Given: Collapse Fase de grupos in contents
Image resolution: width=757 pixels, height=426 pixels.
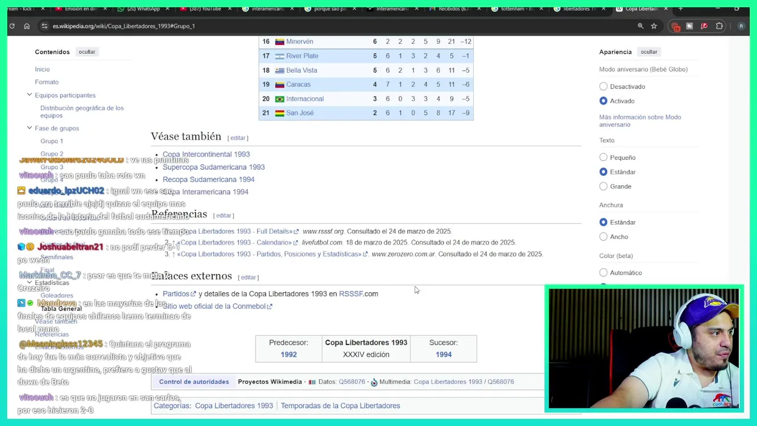Looking at the screenshot, I should point(29,128).
